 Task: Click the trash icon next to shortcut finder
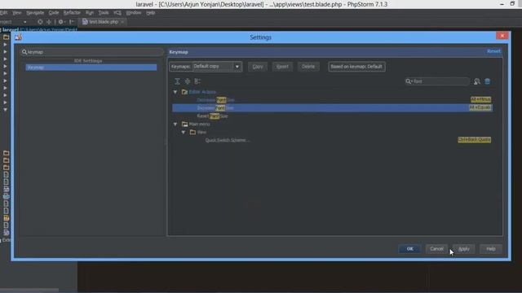click(x=488, y=81)
